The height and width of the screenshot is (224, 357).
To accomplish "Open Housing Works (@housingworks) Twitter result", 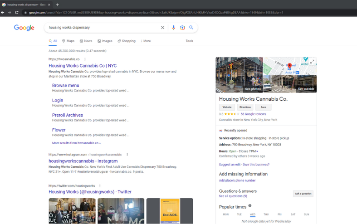I will coord(90,192).
